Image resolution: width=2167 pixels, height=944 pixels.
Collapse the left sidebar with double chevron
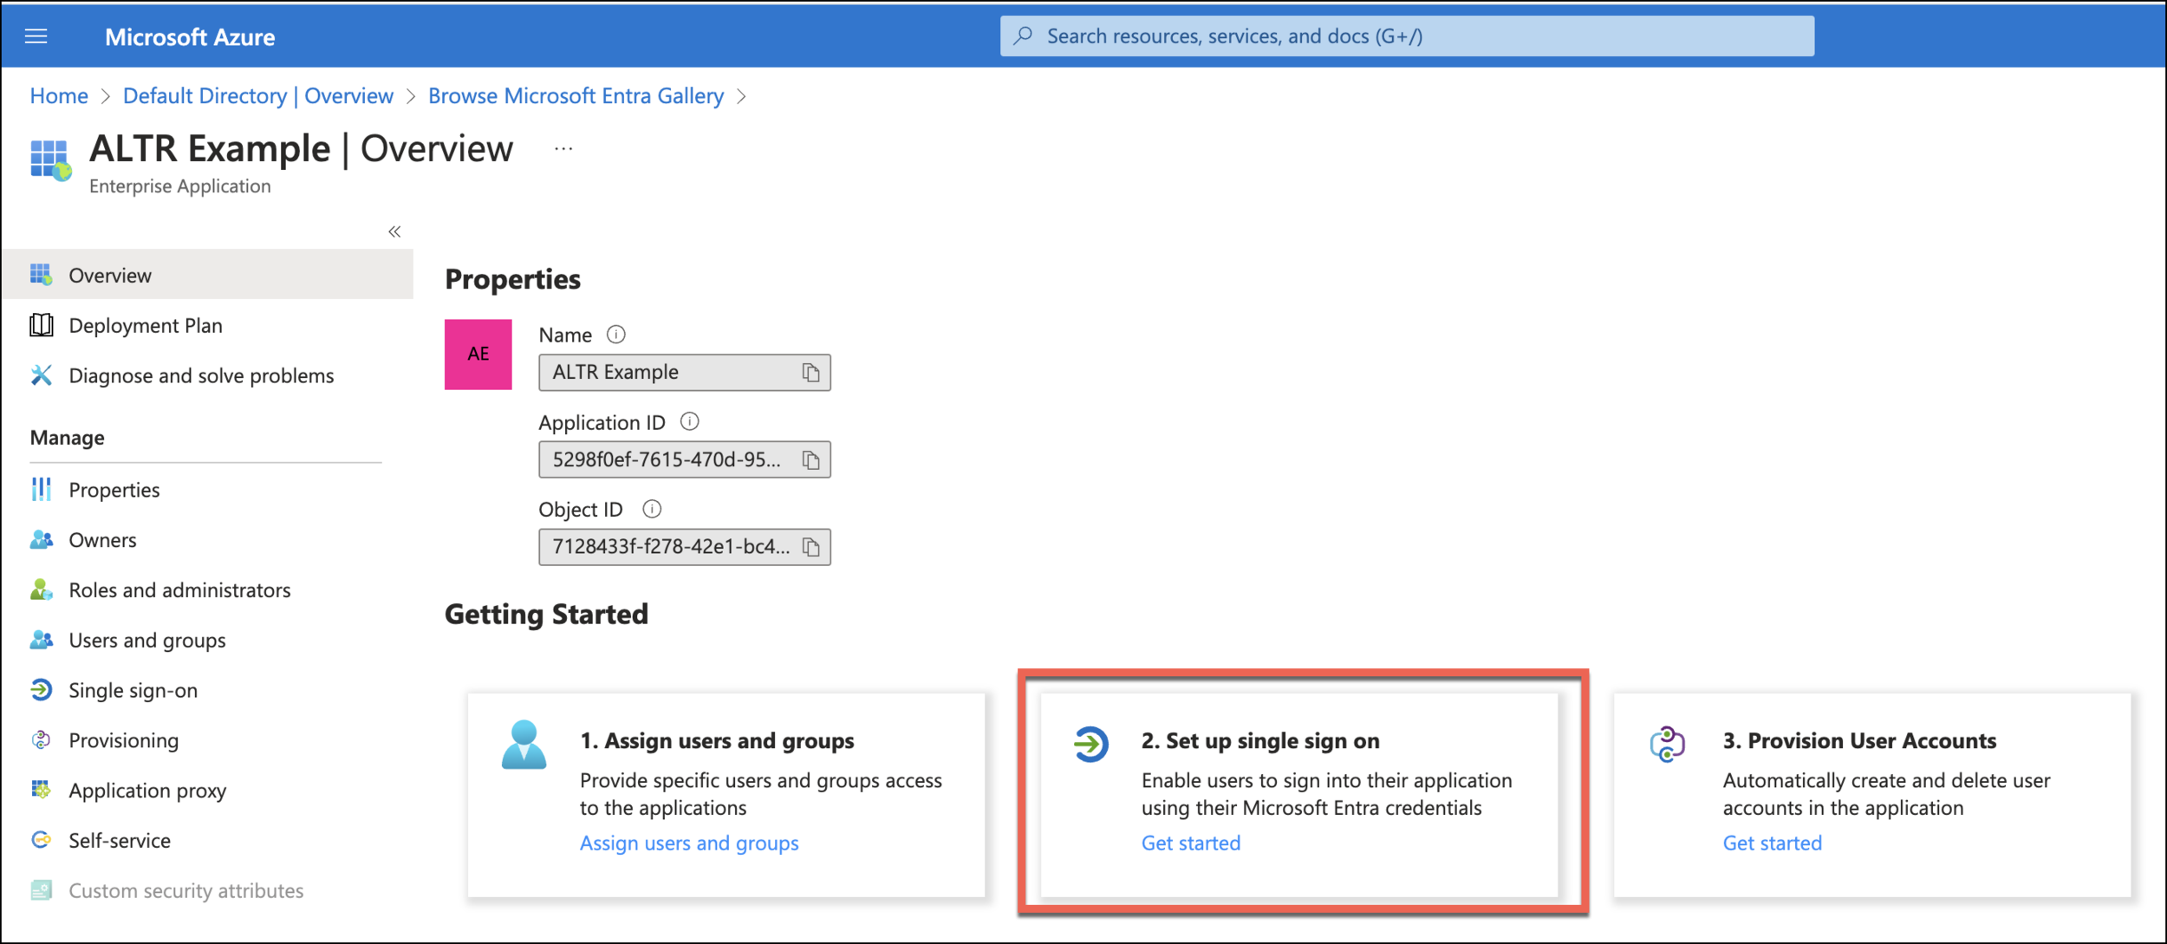click(x=394, y=231)
